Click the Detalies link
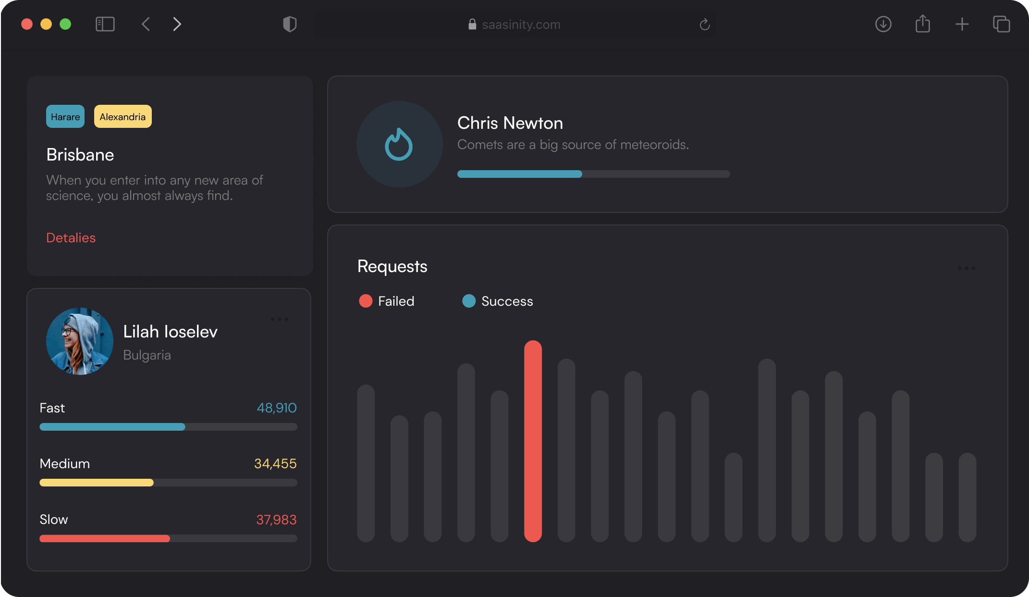The image size is (1029, 597). point(71,237)
